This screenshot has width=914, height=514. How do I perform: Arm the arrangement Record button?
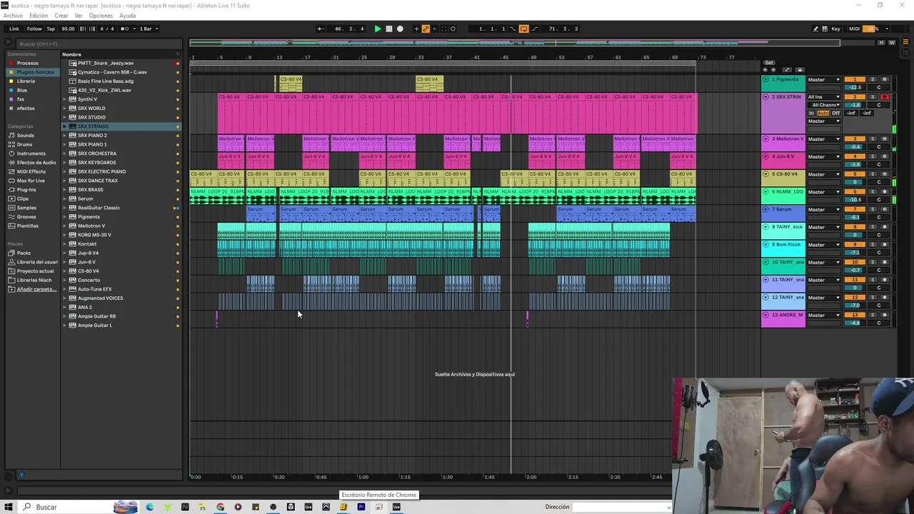point(400,29)
